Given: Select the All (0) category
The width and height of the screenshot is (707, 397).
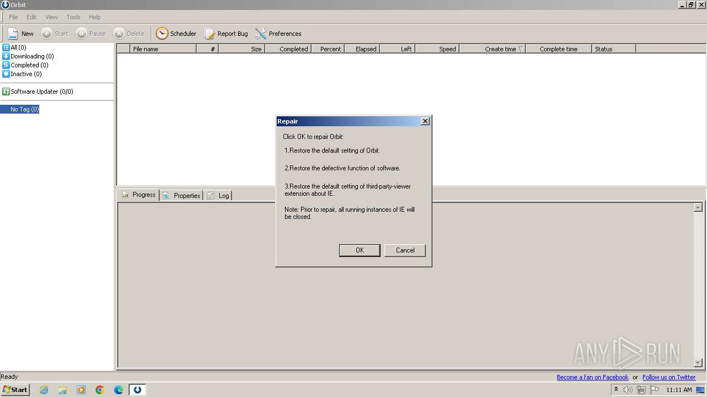Looking at the screenshot, I should pyautogui.click(x=14, y=47).
